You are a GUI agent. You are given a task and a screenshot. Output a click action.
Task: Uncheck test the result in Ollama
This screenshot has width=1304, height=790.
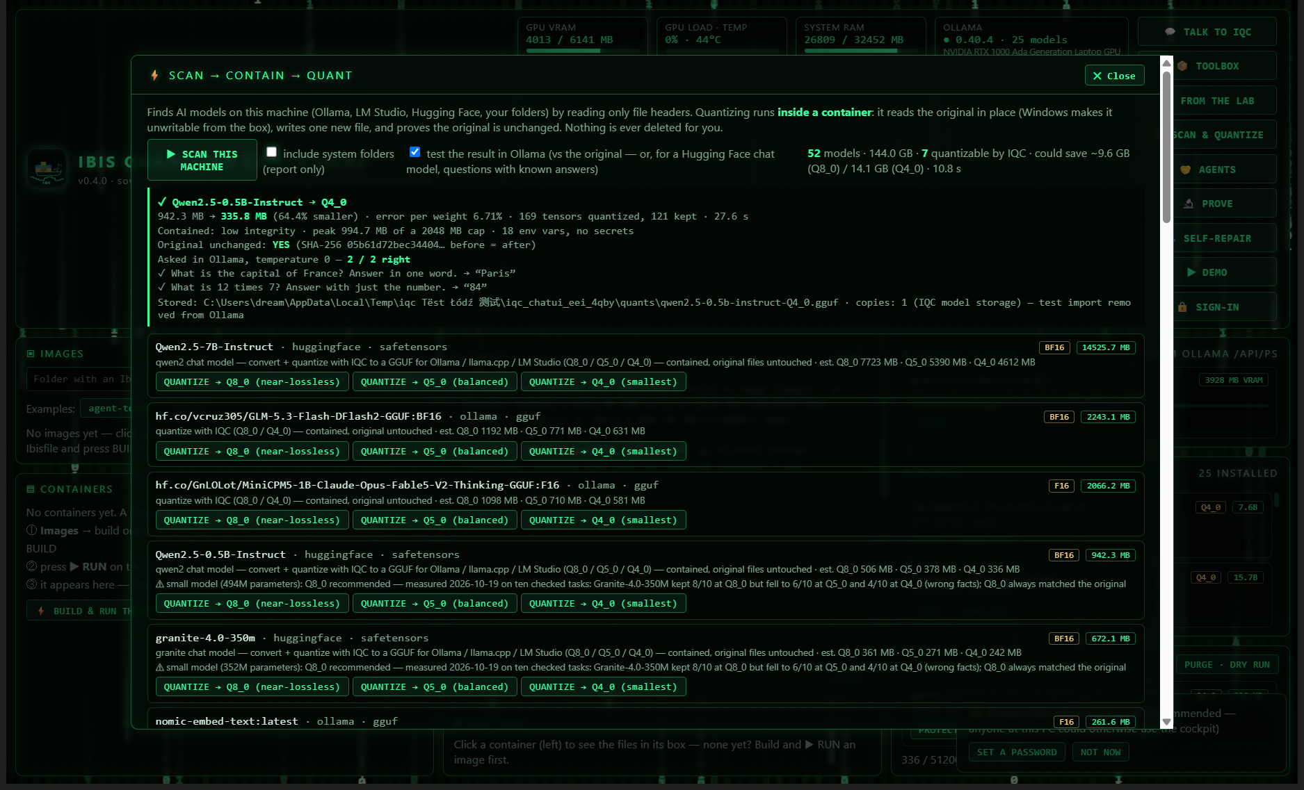(x=414, y=152)
